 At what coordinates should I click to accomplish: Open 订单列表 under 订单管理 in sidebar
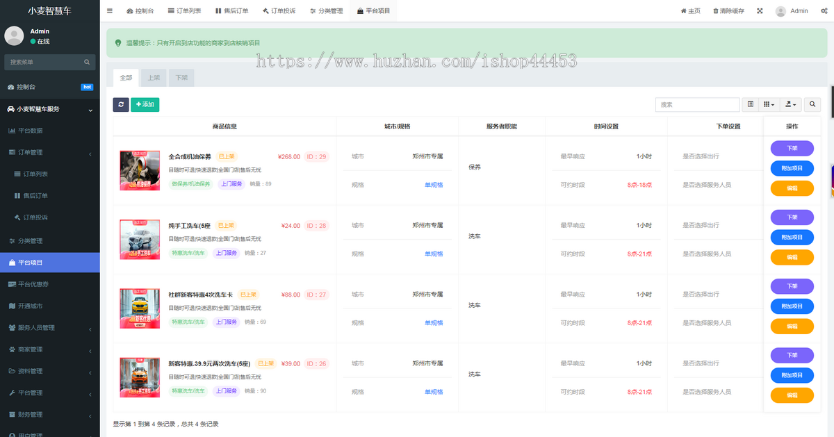(x=49, y=174)
